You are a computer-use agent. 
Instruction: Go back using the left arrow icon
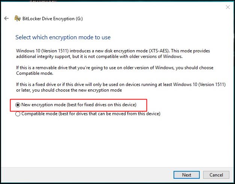tap(6, 18)
